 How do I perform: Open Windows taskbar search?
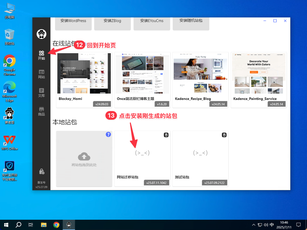[18, 225]
